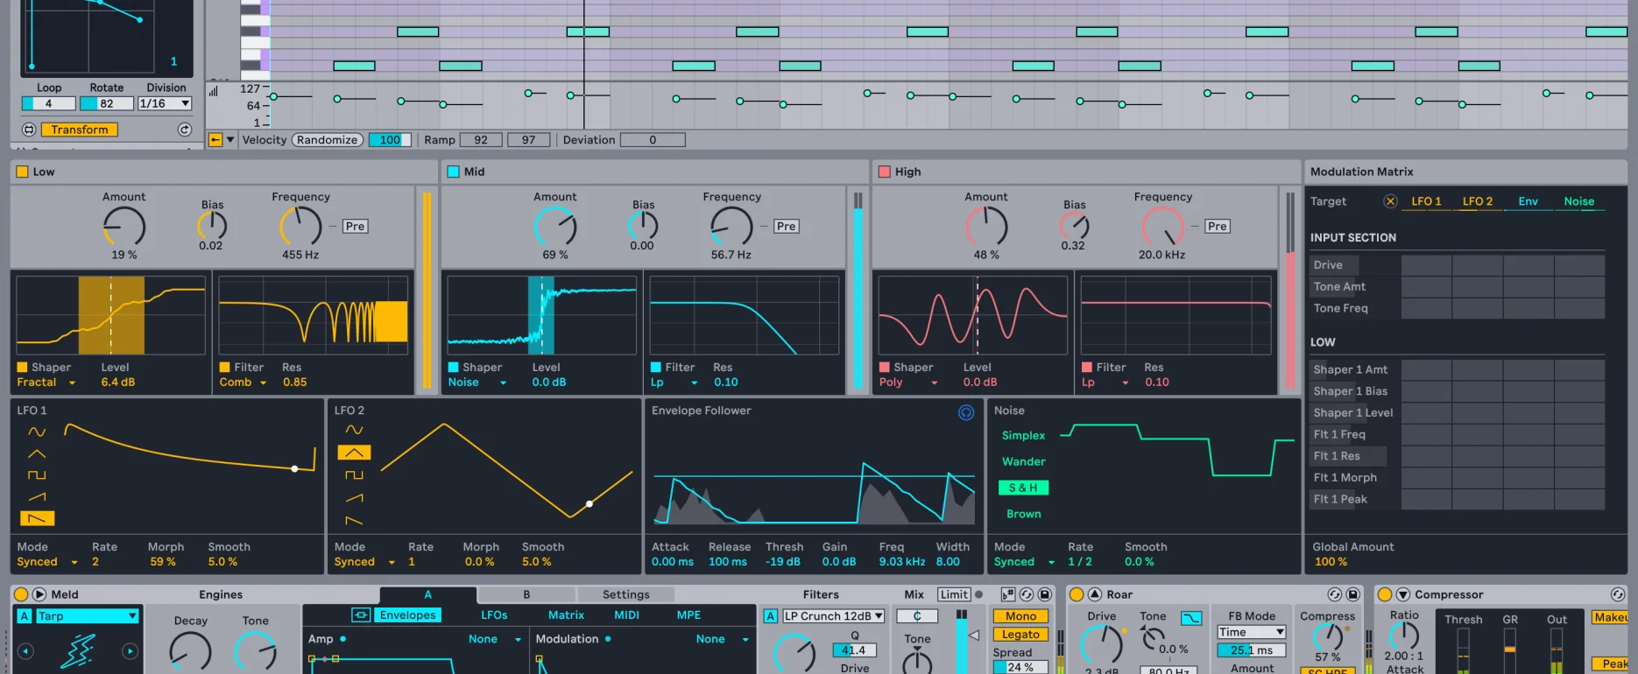Image resolution: width=1638 pixels, height=674 pixels.
Task: Select the triangle waveform icon in LFO 2
Action: point(354,453)
